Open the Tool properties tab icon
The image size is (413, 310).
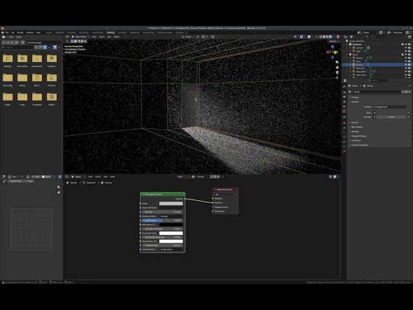(x=344, y=86)
